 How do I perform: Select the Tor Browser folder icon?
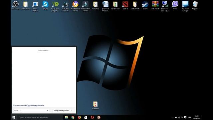pyautogui.click(x=115, y=5)
